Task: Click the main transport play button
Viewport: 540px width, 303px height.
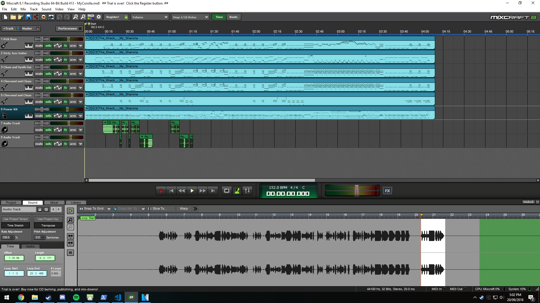Action: [192, 191]
